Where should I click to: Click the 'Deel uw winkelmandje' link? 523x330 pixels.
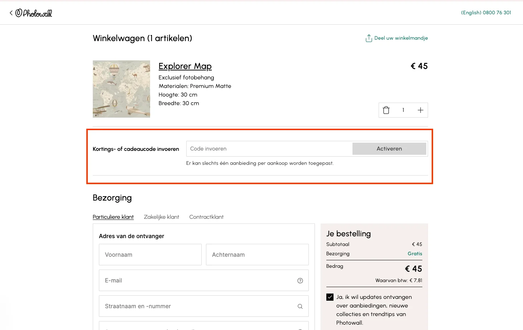tap(401, 38)
